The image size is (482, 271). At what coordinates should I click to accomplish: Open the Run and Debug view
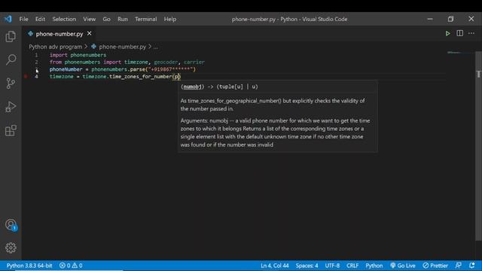pyautogui.click(x=11, y=107)
